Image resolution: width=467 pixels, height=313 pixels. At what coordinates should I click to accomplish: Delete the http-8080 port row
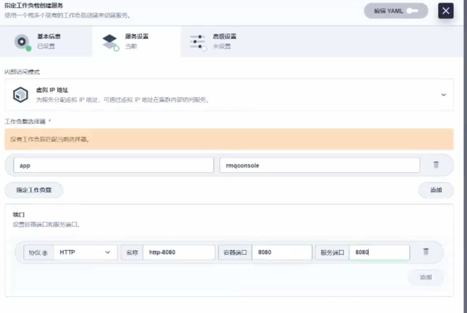(x=426, y=251)
